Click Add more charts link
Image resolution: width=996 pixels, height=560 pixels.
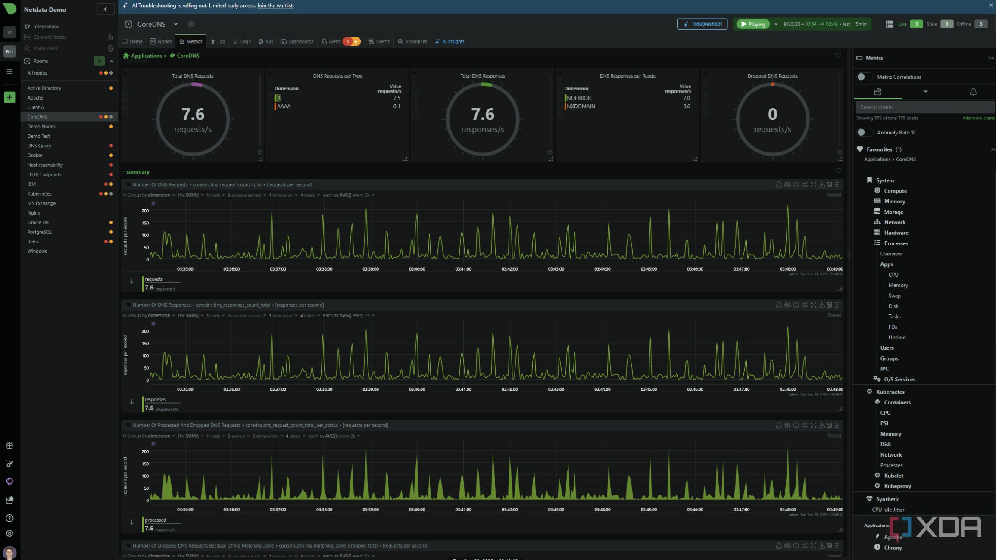point(978,118)
